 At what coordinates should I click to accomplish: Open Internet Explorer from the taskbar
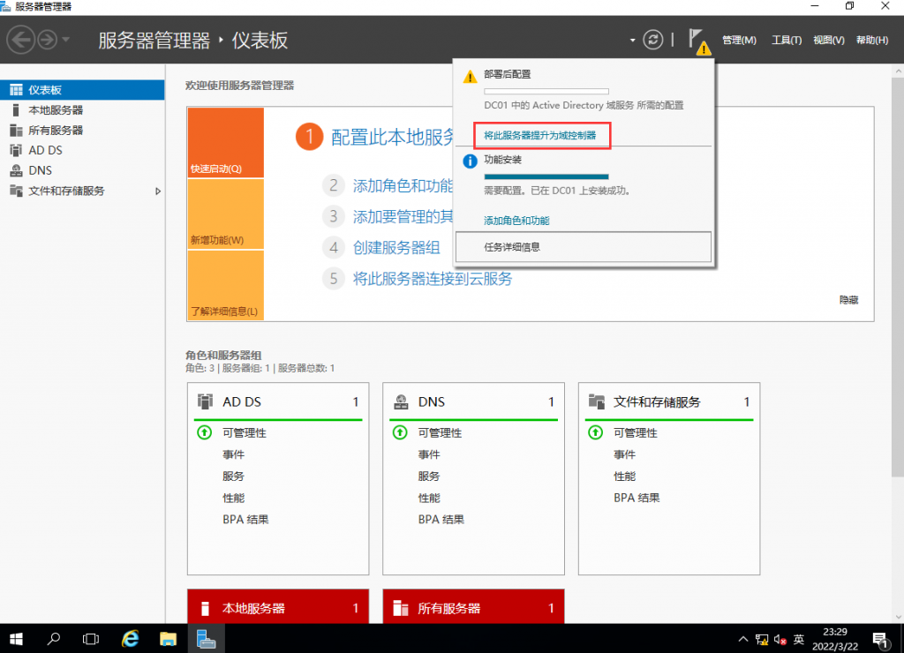pos(131,639)
